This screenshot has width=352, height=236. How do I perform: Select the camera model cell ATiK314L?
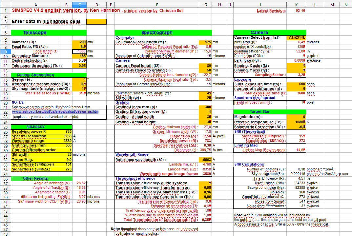pyautogui.click(x=296, y=37)
